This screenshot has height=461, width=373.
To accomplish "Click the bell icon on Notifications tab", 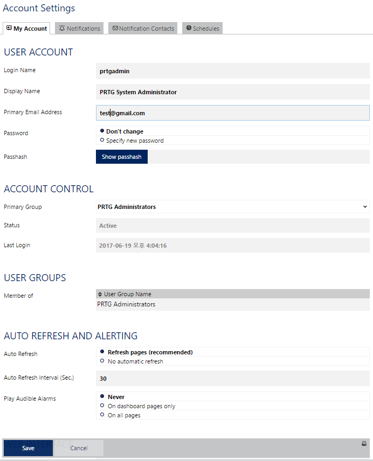I will click(63, 28).
